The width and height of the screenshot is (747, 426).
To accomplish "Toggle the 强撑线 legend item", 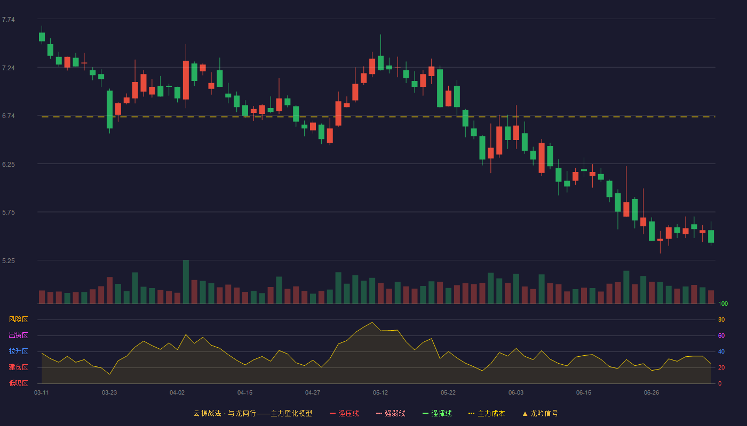I will pyautogui.click(x=437, y=413).
